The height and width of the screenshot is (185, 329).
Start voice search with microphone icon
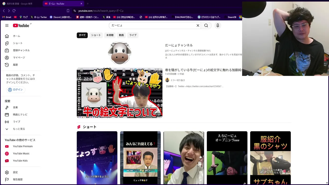pos(218,25)
